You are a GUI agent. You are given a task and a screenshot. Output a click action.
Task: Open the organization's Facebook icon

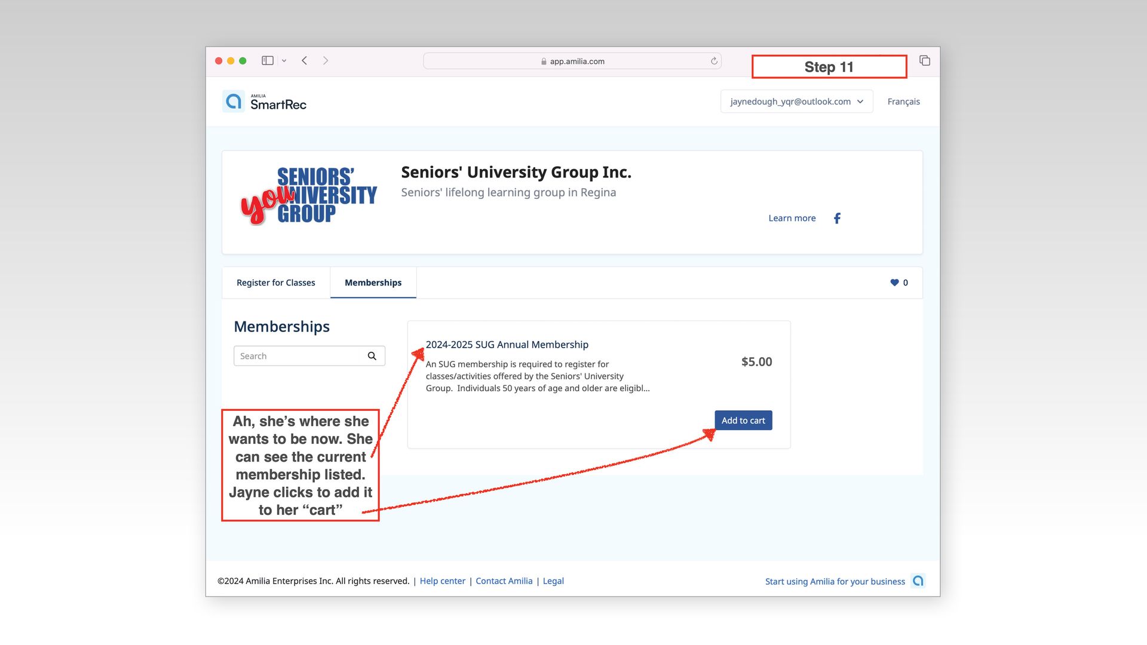click(837, 218)
